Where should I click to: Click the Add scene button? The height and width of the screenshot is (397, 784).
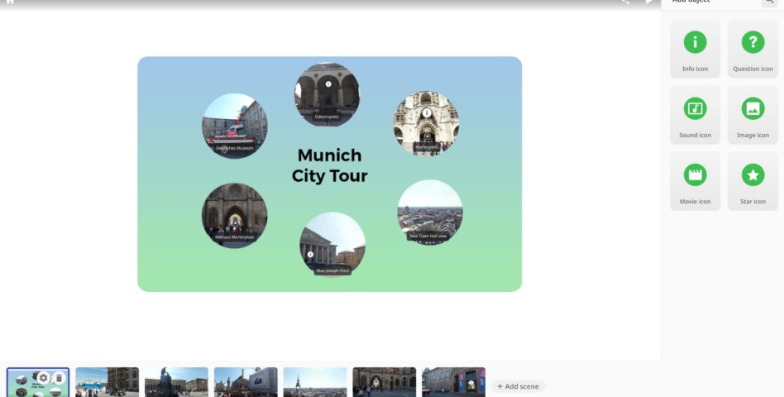[x=518, y=386]
